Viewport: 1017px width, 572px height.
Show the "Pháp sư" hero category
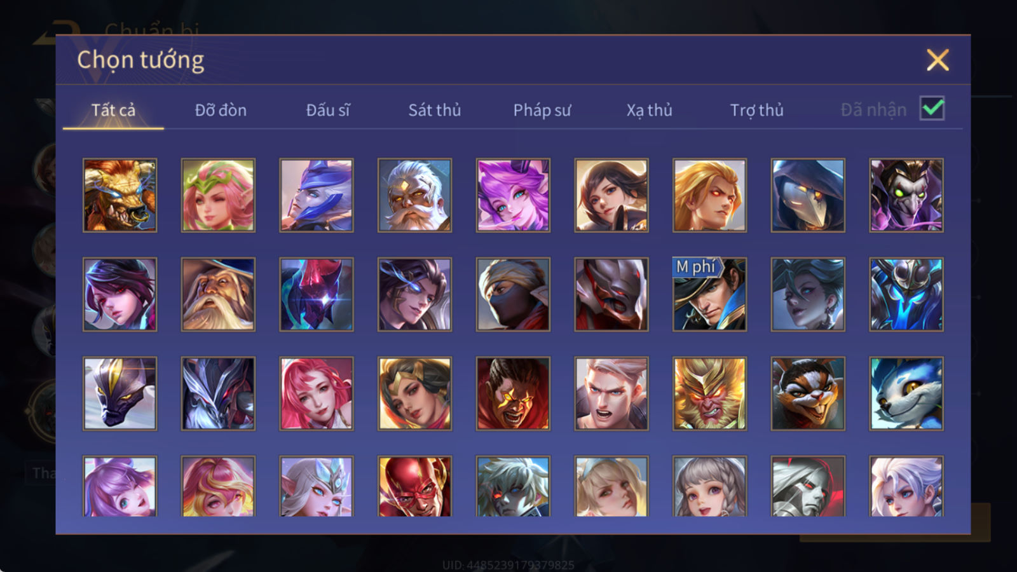[542, 110]
